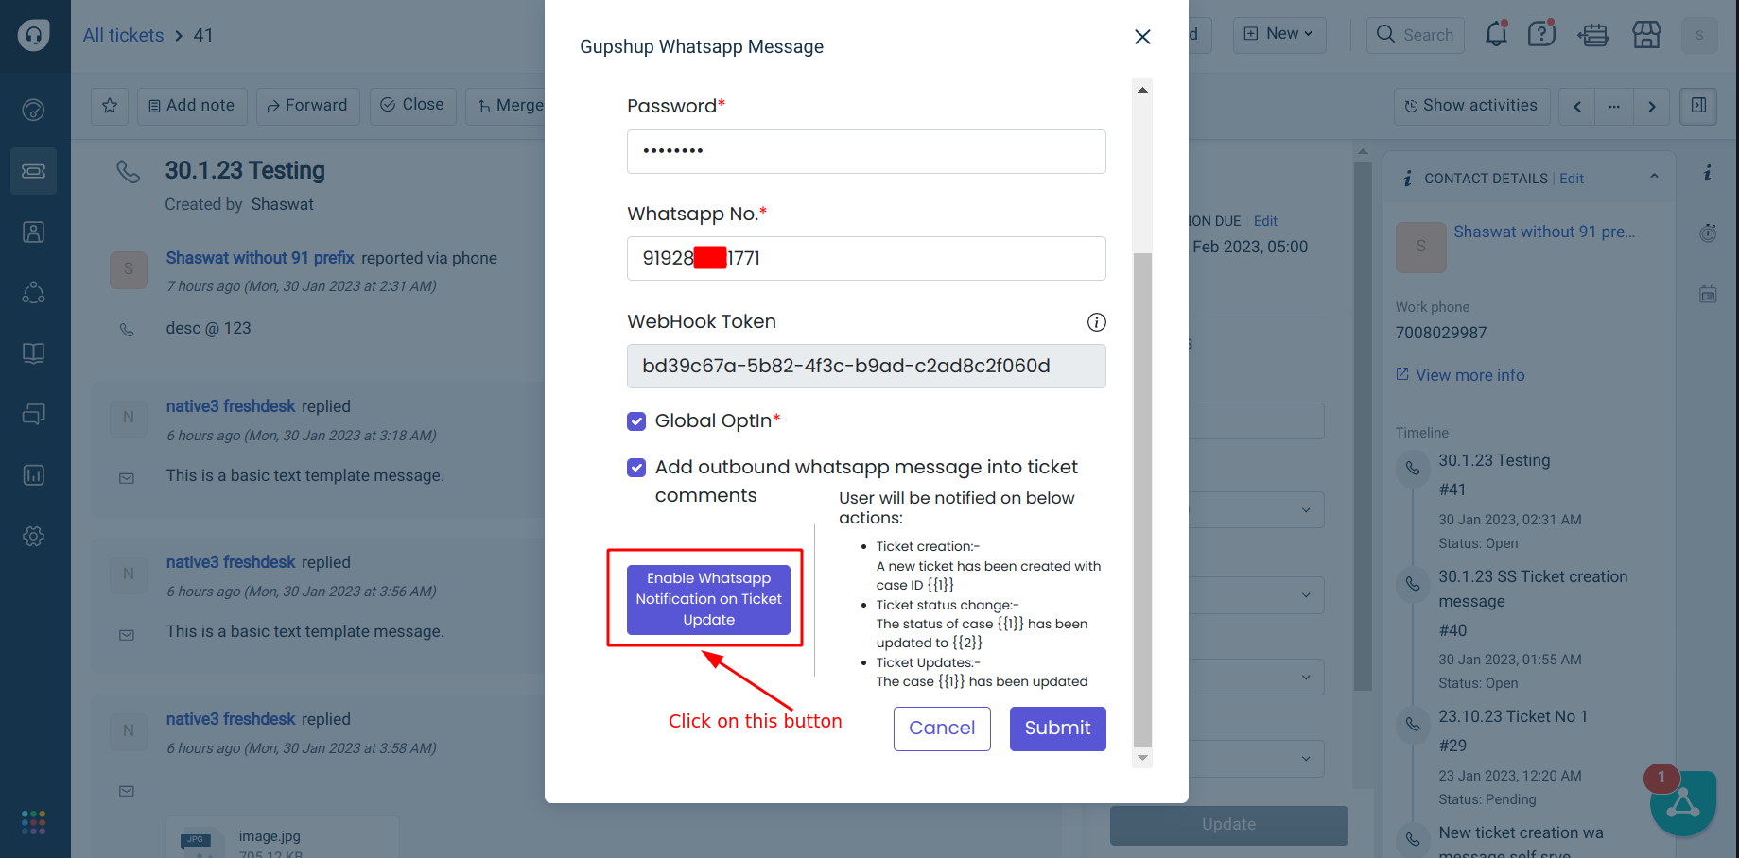This screenshot has height=858, width=1739.
Task: Click the ticket Close button in toolbar
Action: tap(412, 106)
